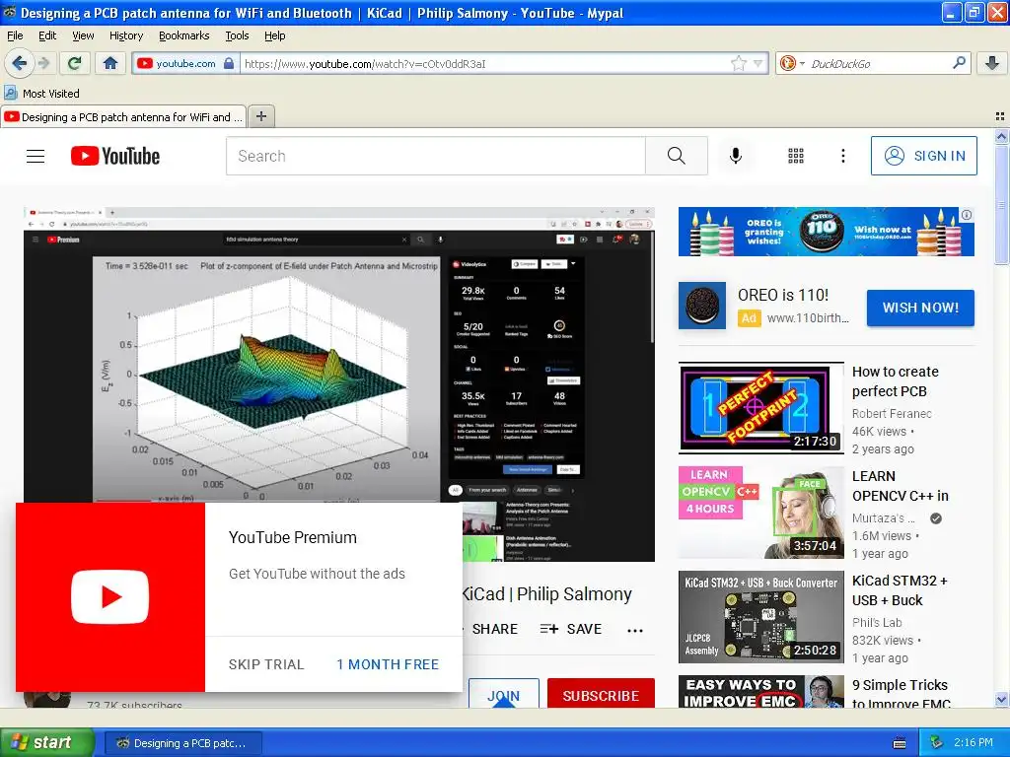Select Designing a PCB patc... taskbar item
The image size is (1010, 757).
coord(182,743)
